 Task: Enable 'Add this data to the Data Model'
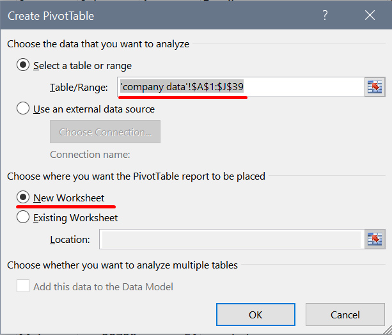[23, 286]
